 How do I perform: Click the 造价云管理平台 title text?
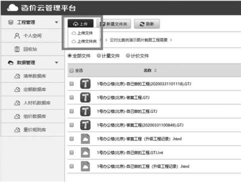point(49,8)
